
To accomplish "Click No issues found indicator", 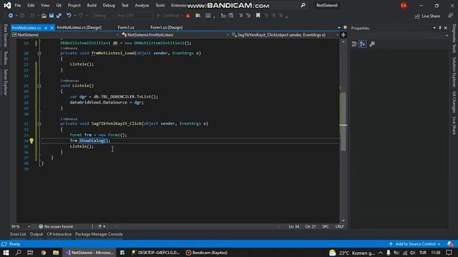I will coord(56,226).
